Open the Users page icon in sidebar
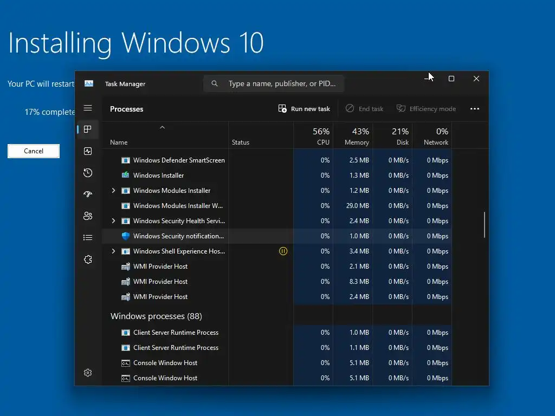The width and height of the screenshot is (555, 416). click(x=88, y=216)
